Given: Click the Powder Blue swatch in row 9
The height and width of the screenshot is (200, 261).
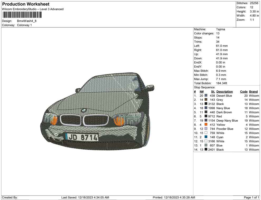Looking at the screenshot, I should coord(206,129).
